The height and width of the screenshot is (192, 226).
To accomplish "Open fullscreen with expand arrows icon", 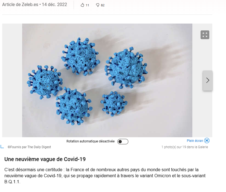I will tap(205, 35).
